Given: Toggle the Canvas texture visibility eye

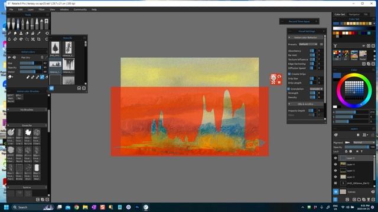Looking at the screenshot, I should (373, 192).
